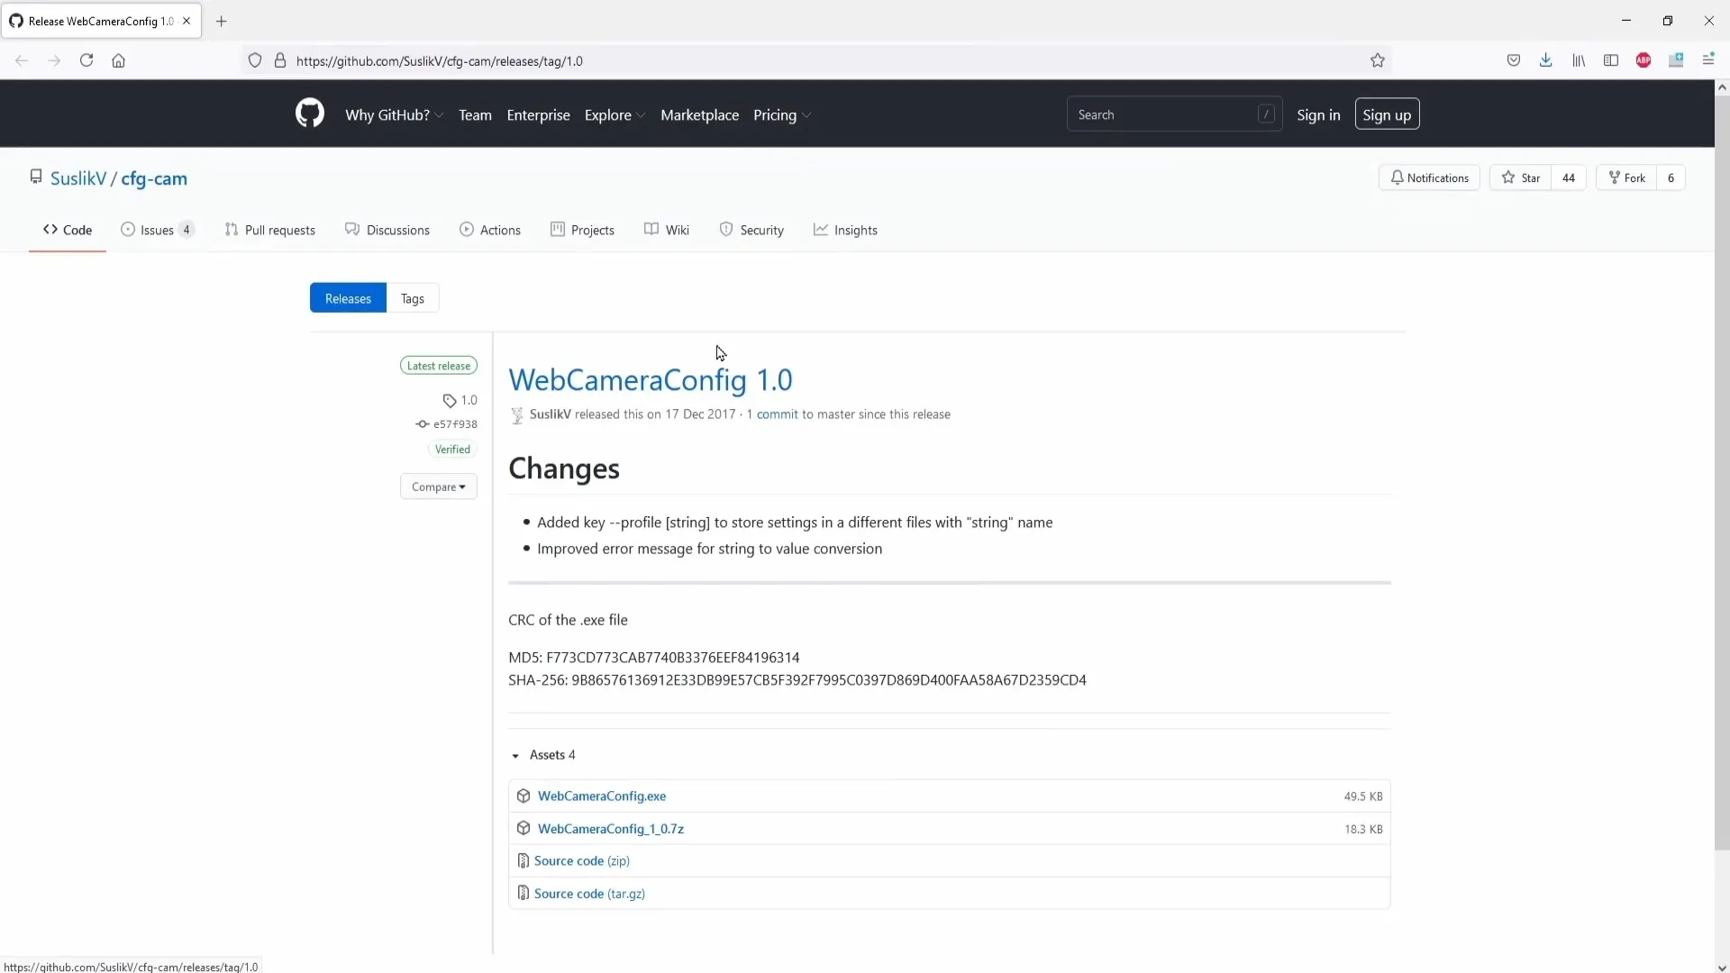
Task: View the 6 forks count
Action: point(1671,177)
